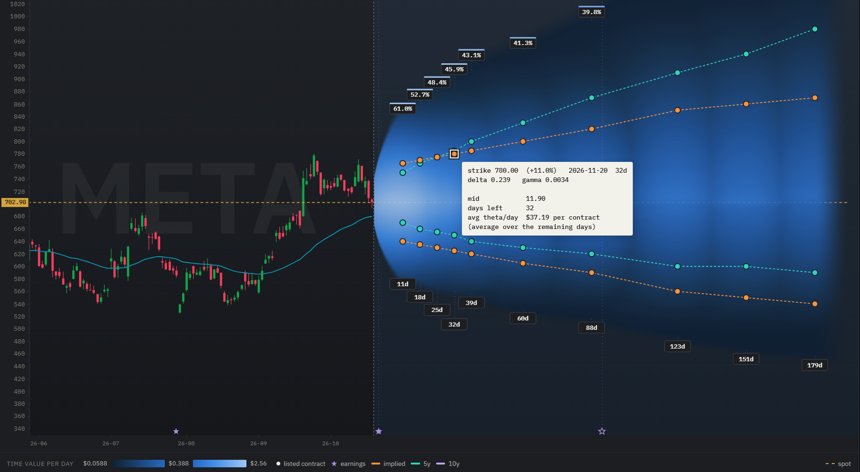Click the 48.4% implied volatility label
Screen dimensions: 860x472
click(437, 82)
